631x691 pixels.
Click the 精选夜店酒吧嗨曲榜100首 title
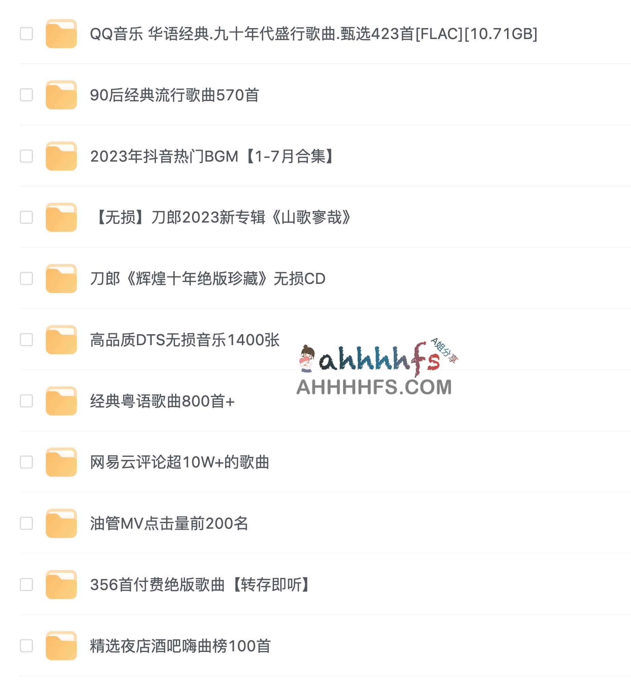pos(181,646)
